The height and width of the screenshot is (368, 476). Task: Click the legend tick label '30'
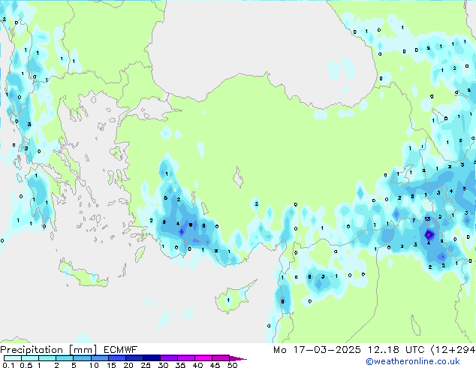[163, 365]
